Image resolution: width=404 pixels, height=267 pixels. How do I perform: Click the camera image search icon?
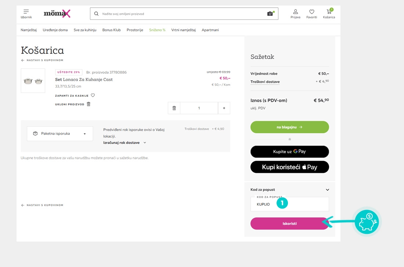click(270, 14)
